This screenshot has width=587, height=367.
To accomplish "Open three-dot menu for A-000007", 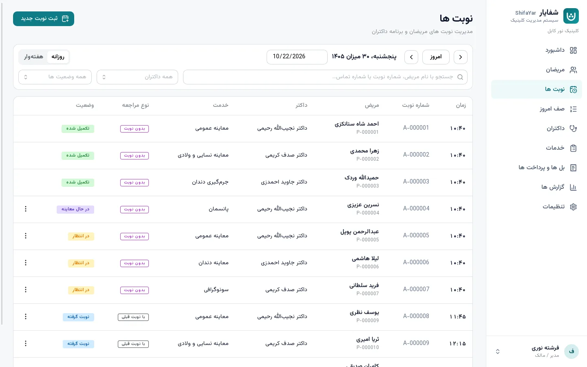I will [x=26, y=290].
